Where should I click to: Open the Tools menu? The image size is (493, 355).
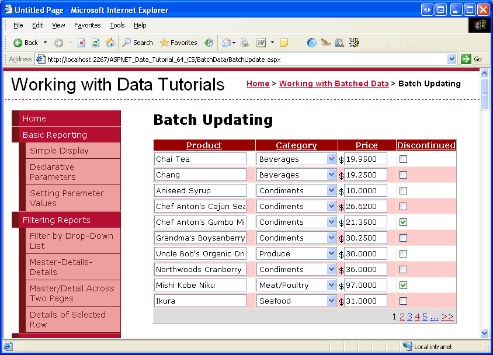[x=117, y=25]
